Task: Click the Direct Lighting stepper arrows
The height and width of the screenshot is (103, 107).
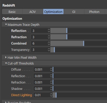Action: (51, 95)
